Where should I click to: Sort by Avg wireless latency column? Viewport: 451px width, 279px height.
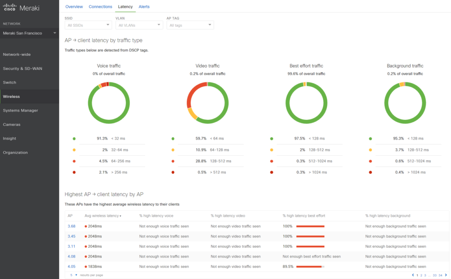pos(103,216)
